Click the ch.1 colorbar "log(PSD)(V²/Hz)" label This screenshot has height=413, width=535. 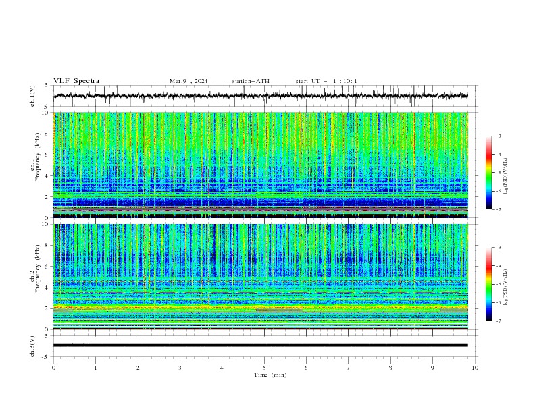[x=506, y=176]
